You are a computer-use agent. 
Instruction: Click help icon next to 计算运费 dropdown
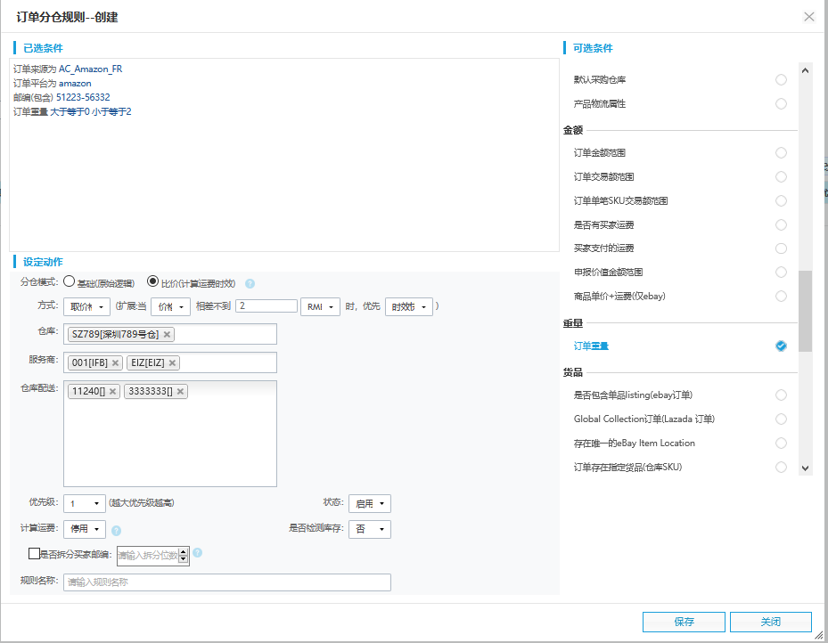116,530
